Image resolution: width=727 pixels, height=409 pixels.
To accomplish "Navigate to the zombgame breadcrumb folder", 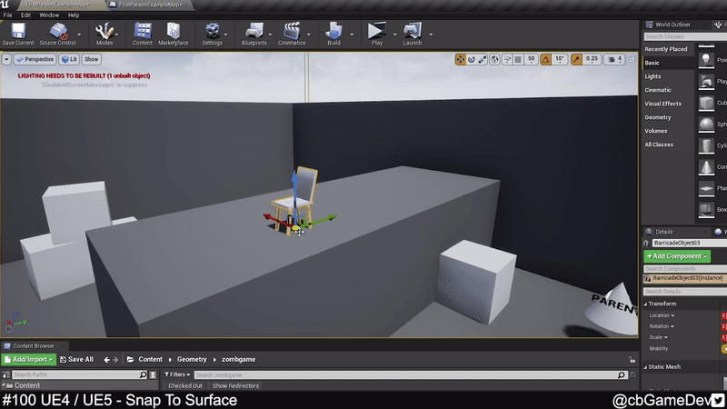I will pyautogui.click(x=239, y=359).
